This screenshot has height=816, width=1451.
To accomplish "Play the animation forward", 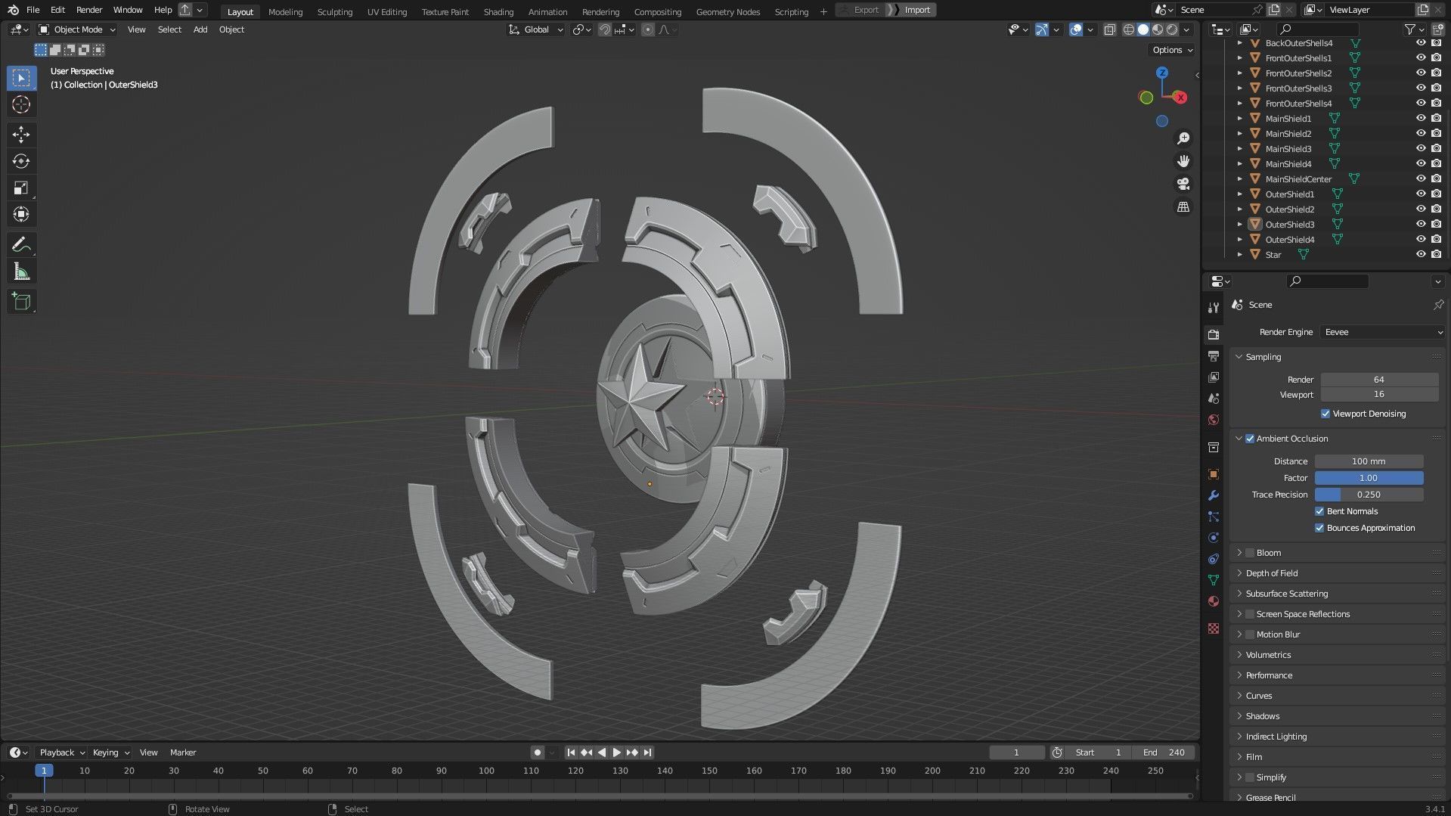I will click(616, 752).
